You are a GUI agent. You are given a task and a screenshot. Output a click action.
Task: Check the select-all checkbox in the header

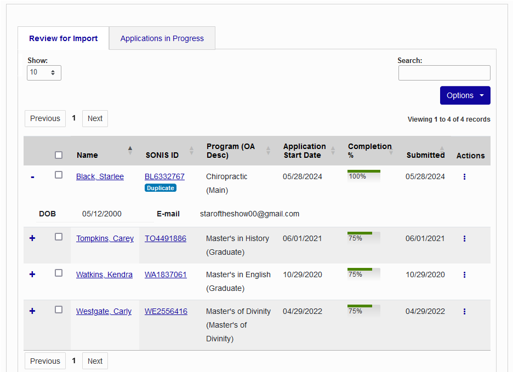coord(59,155)
